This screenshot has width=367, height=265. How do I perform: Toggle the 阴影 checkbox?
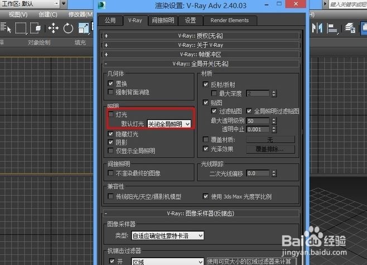point(110,142)
